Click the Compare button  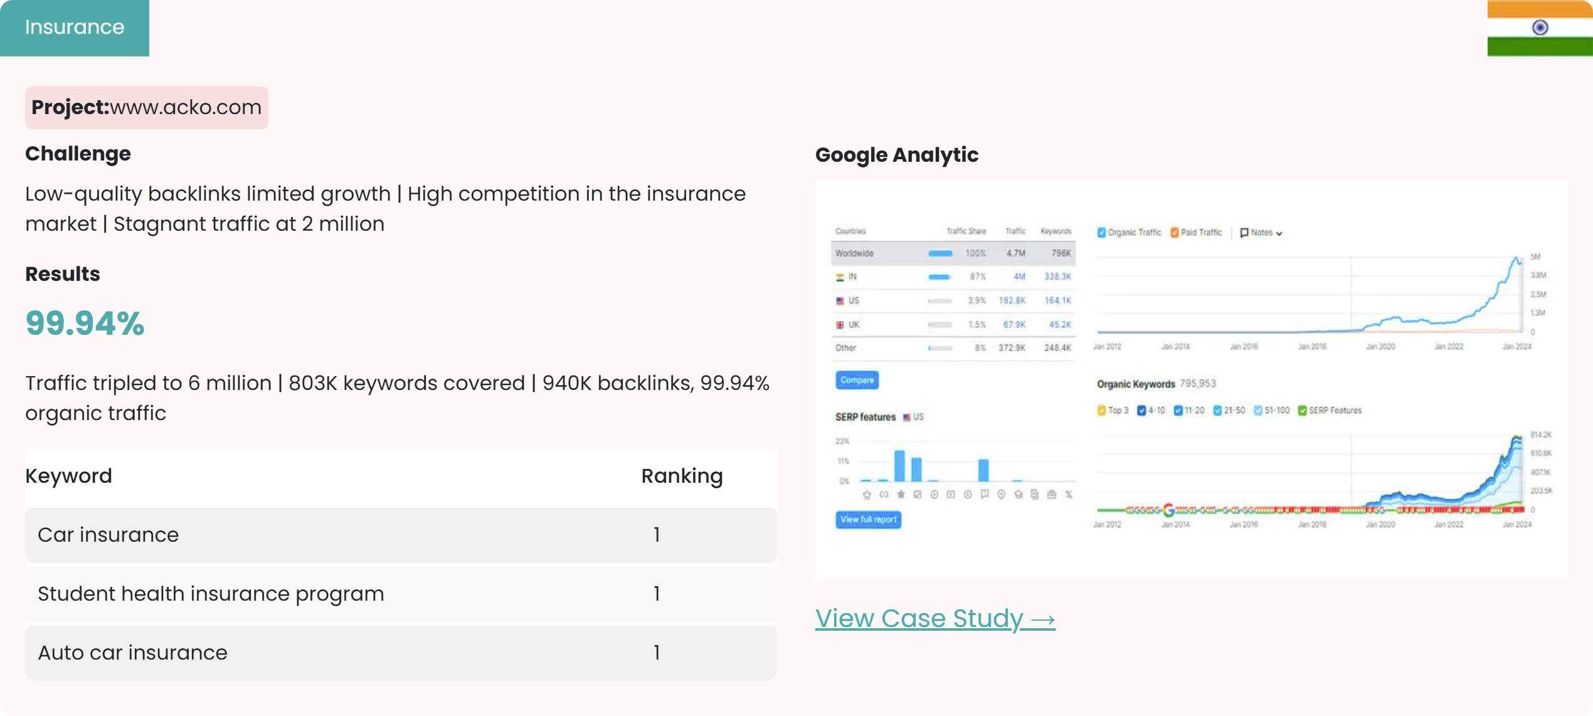coord(857,380)
